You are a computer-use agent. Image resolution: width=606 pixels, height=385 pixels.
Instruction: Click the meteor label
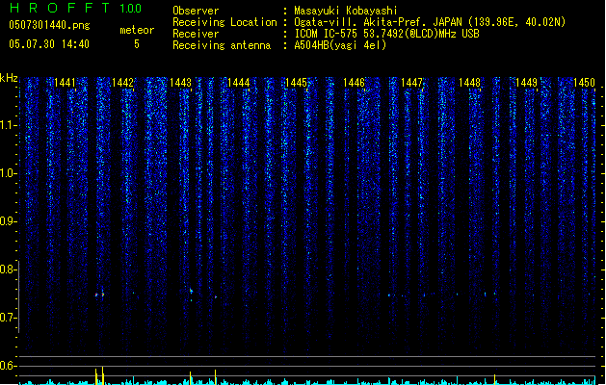coord(137,30)
